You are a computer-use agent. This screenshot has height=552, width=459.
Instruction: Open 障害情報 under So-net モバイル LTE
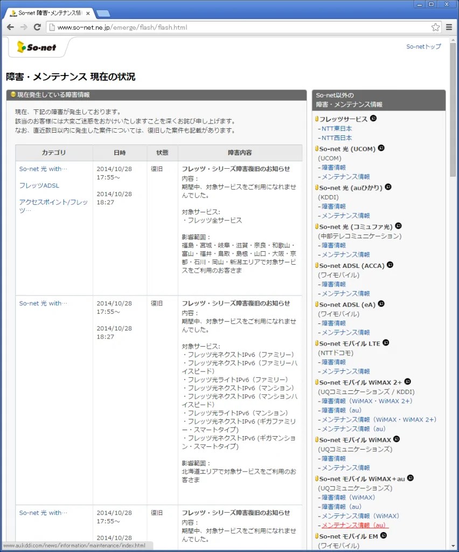point(334,362)
